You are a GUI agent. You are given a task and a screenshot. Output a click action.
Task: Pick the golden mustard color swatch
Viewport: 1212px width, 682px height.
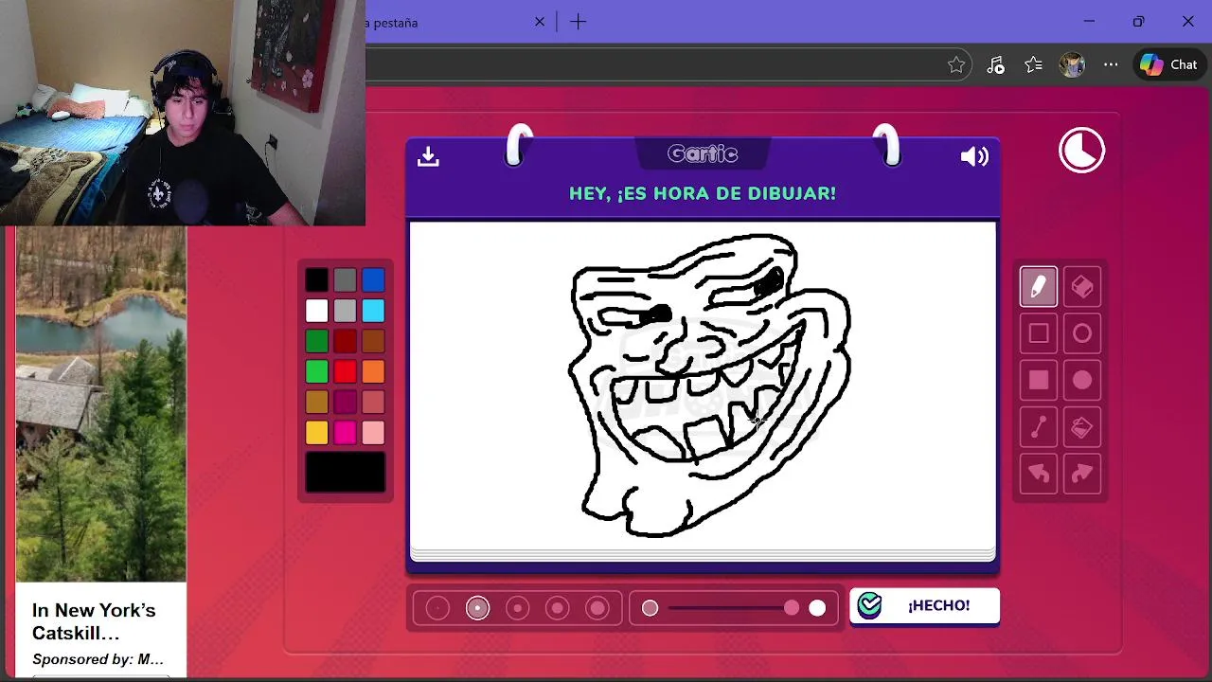click(317, 402)
